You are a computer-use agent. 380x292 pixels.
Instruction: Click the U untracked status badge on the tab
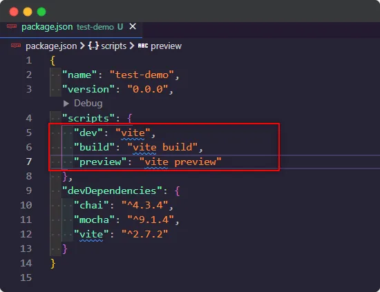point(120,27)
